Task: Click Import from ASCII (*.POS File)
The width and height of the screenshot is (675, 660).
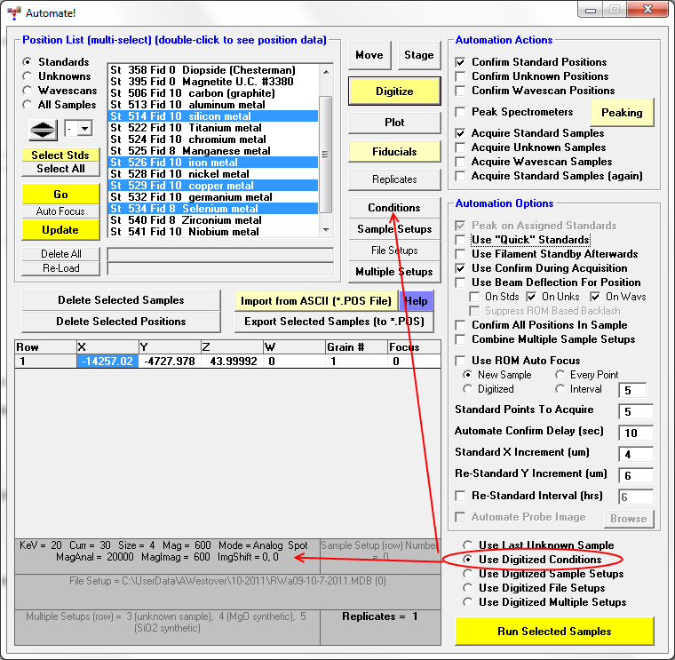Action: pyautogui.click(x=316, y=300)
